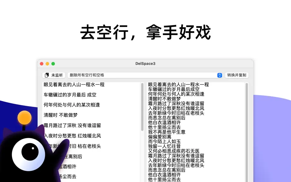Click the output line 我不再是他平生意
Image resolution: width=291 pixels, height=182 pixels.
click(167, 132)
